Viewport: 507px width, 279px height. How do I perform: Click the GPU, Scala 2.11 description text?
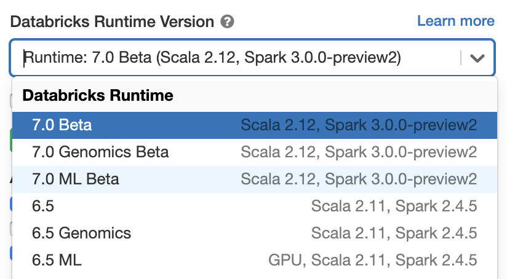point(372,260)
